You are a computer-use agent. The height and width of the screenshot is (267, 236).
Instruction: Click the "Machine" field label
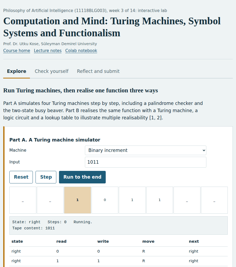point(18,150)
